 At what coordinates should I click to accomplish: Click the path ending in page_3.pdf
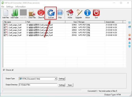click(40, 27)
